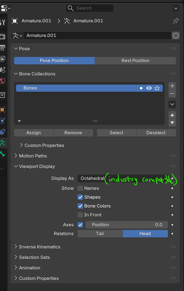Open the Armature data properties tab

point(2,143)
